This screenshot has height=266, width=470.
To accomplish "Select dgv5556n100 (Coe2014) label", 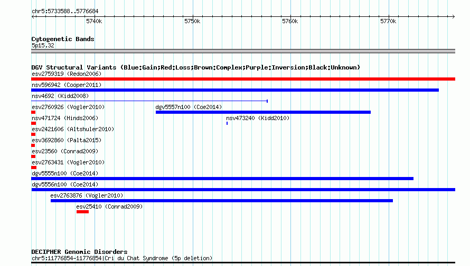I will point(65,184).
